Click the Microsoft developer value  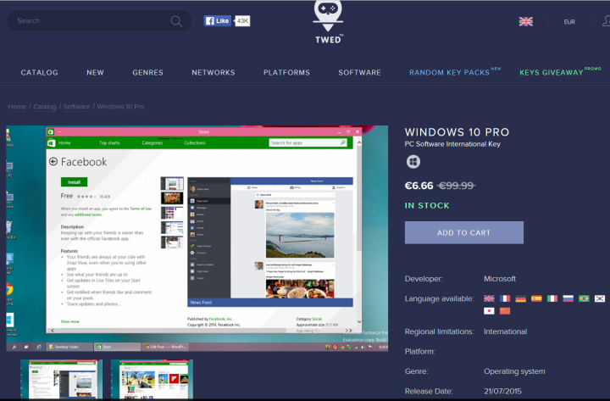click(500, 279)
